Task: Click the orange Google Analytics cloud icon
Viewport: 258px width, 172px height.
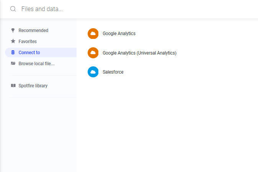Action: point(93,34)
